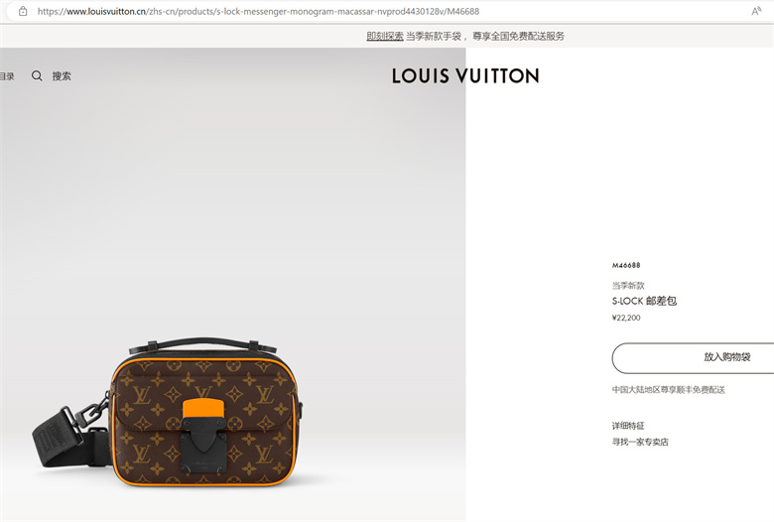Go home via the LOUIS VUITTON logo
The image size is (774, 522).
point(465,76)
